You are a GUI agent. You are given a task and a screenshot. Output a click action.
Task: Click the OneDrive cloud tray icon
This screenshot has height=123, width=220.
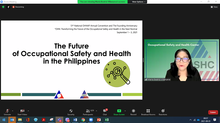(x=198, y=120)
